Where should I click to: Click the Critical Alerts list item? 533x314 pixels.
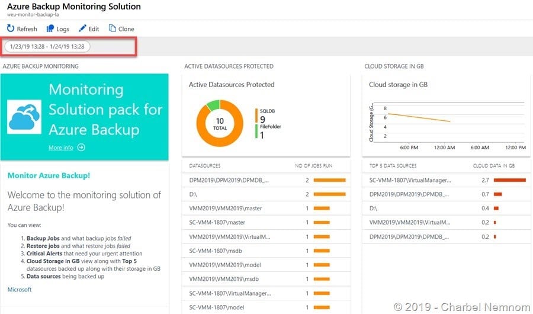tap(84, 254)
